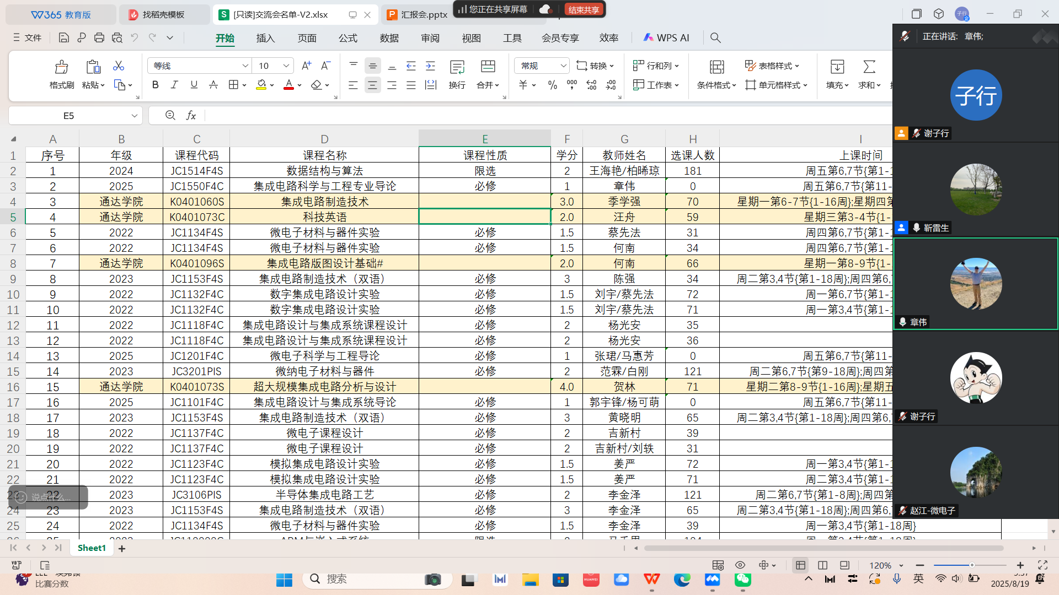This screenshot has height=595, width=1059.
Task: Open the insert function fx icon
Action: pyautogui.click(x=191, y=115)
